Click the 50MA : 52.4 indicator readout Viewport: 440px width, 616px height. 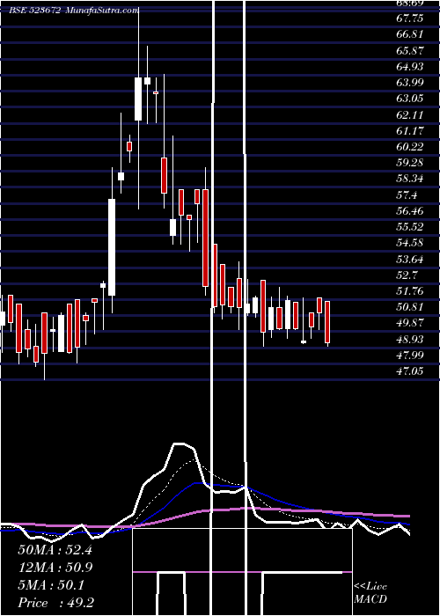(x=55, y=550)
